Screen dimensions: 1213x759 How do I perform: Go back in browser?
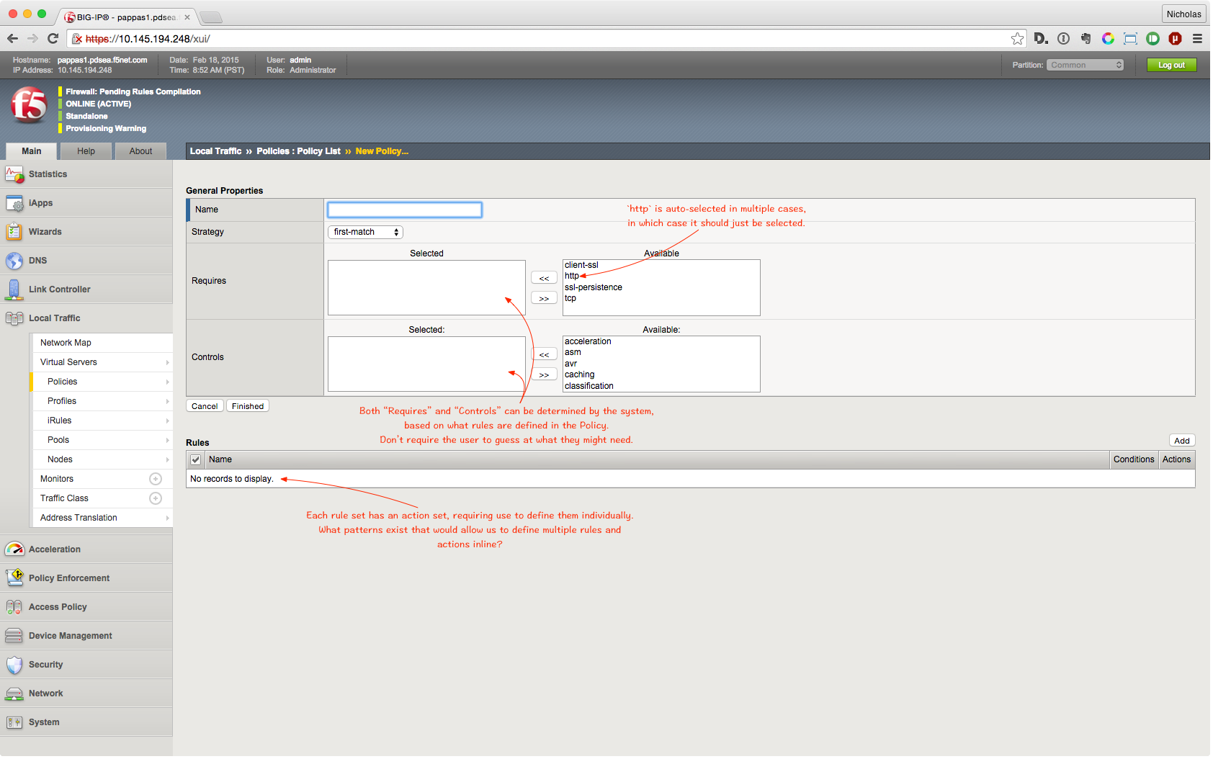pos(12,39)
